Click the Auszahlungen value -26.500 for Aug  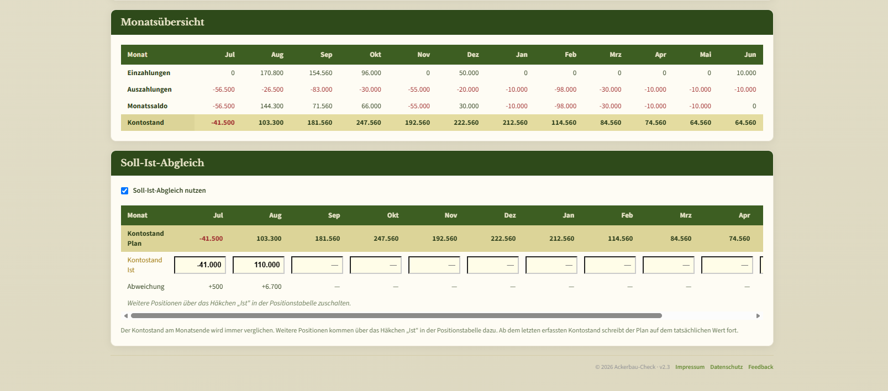tap(272, 89)
